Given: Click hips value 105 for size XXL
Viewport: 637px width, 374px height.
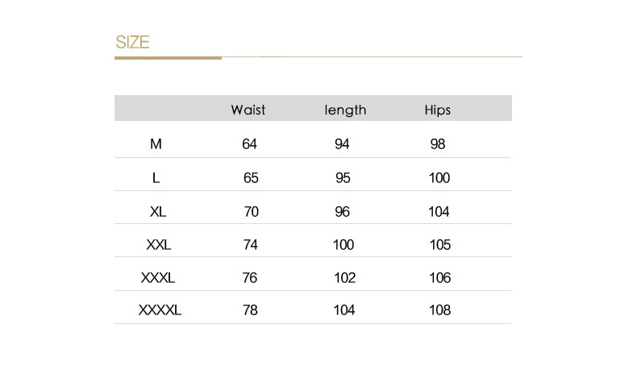Looking at the screenshot, I should (440, 244).
